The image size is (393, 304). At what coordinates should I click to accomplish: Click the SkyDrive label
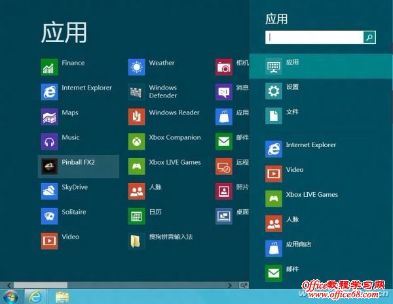point(75,187)
